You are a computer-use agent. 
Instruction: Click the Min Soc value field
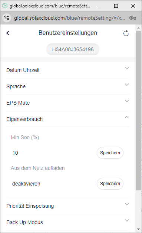coord(53,153)
